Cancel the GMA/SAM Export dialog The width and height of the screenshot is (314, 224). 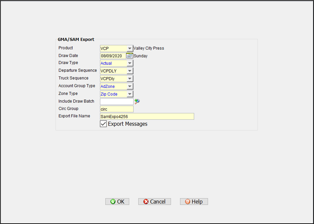coord(155,201)
